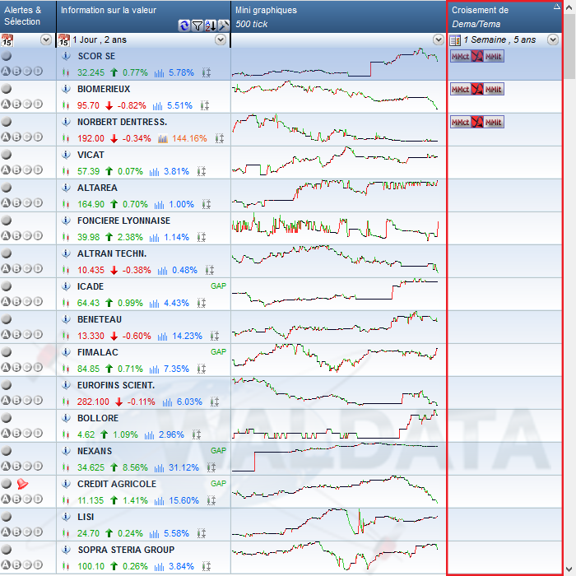Click the range arrows icon in the LISI row
This screenshot has height=576, width=576.
click(202, 533)
